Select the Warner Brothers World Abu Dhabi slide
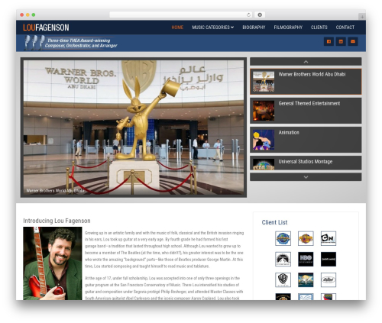382x323 pixels. point(306,82)
